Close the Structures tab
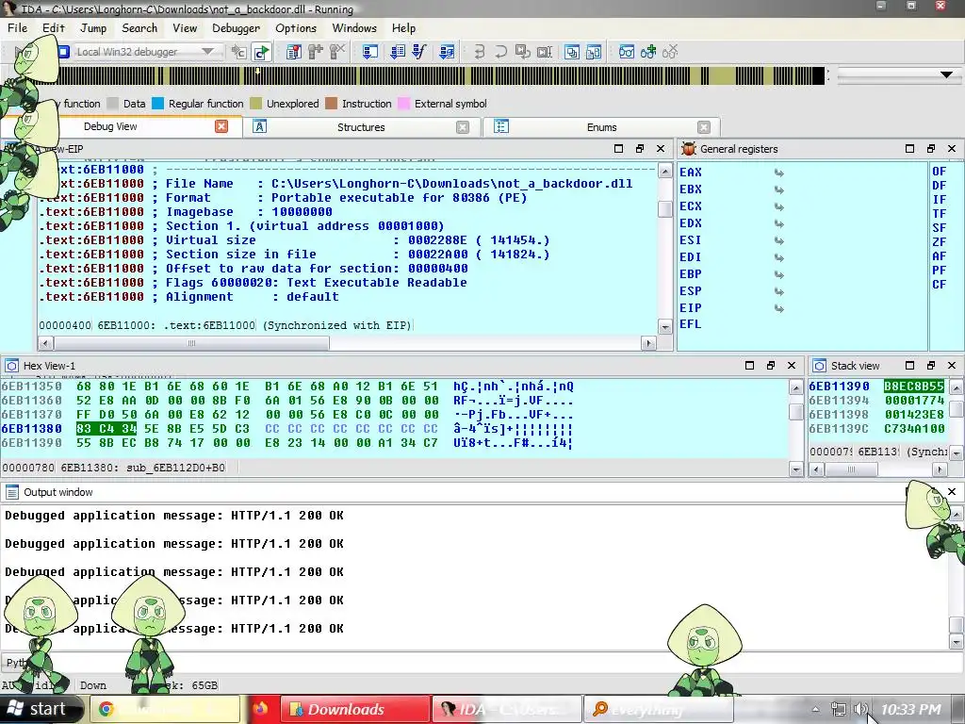This screenshot has width=965, height=724. point(462,127)
